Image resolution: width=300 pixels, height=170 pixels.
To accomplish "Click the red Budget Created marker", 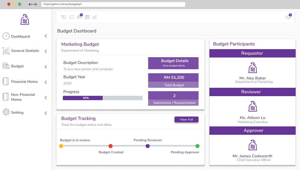I will point(111,146).
